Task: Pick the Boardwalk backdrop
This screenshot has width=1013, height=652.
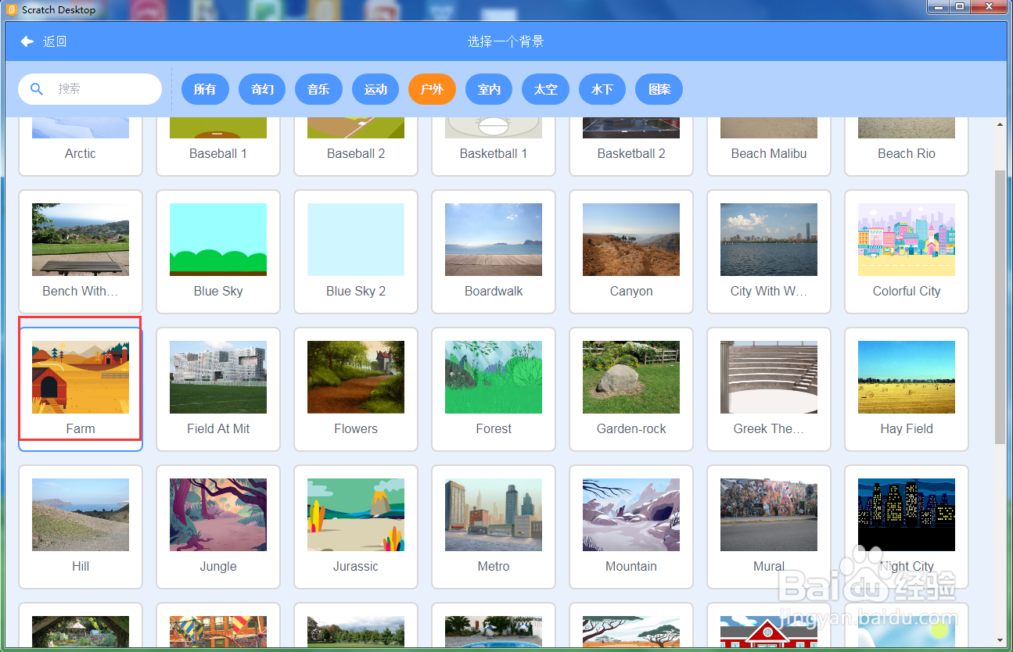Action: 494,252
